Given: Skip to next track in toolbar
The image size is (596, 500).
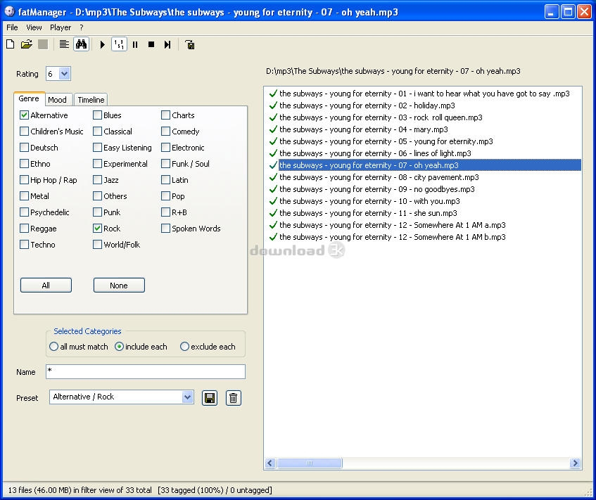Looking at the screenshot, I should [x=167, y=44].
